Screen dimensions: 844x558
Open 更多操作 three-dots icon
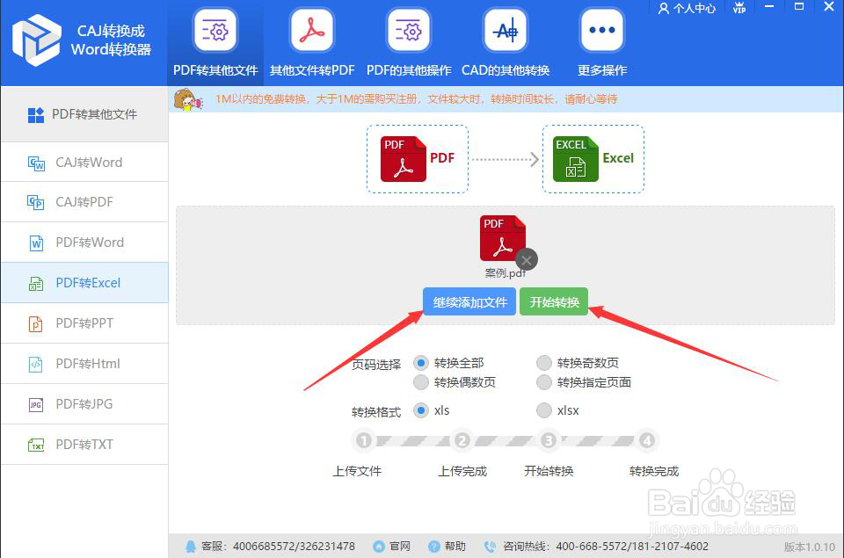pyautogui.click(x=601, y=30)
